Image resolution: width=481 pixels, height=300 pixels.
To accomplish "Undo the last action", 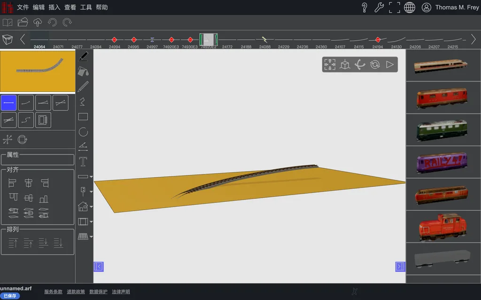I will pyautogui.click(x=53, y=22).
